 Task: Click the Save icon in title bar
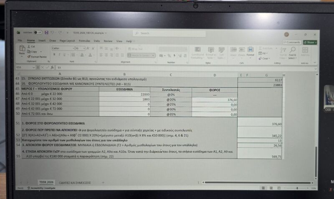(46, 33)
